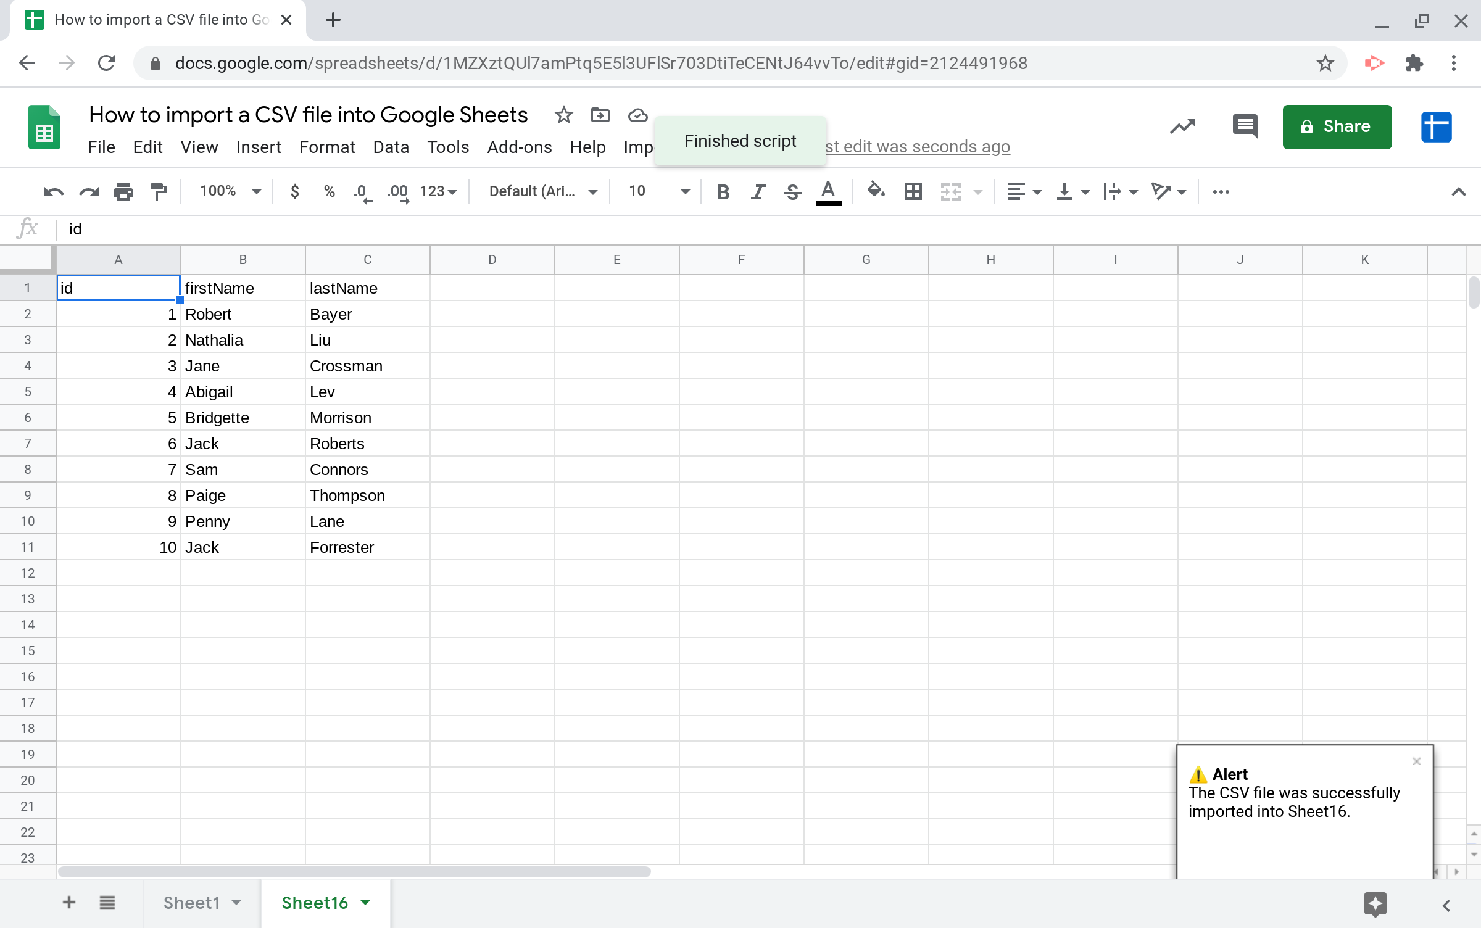Click the browser Reload icon

tap(106, 63)
